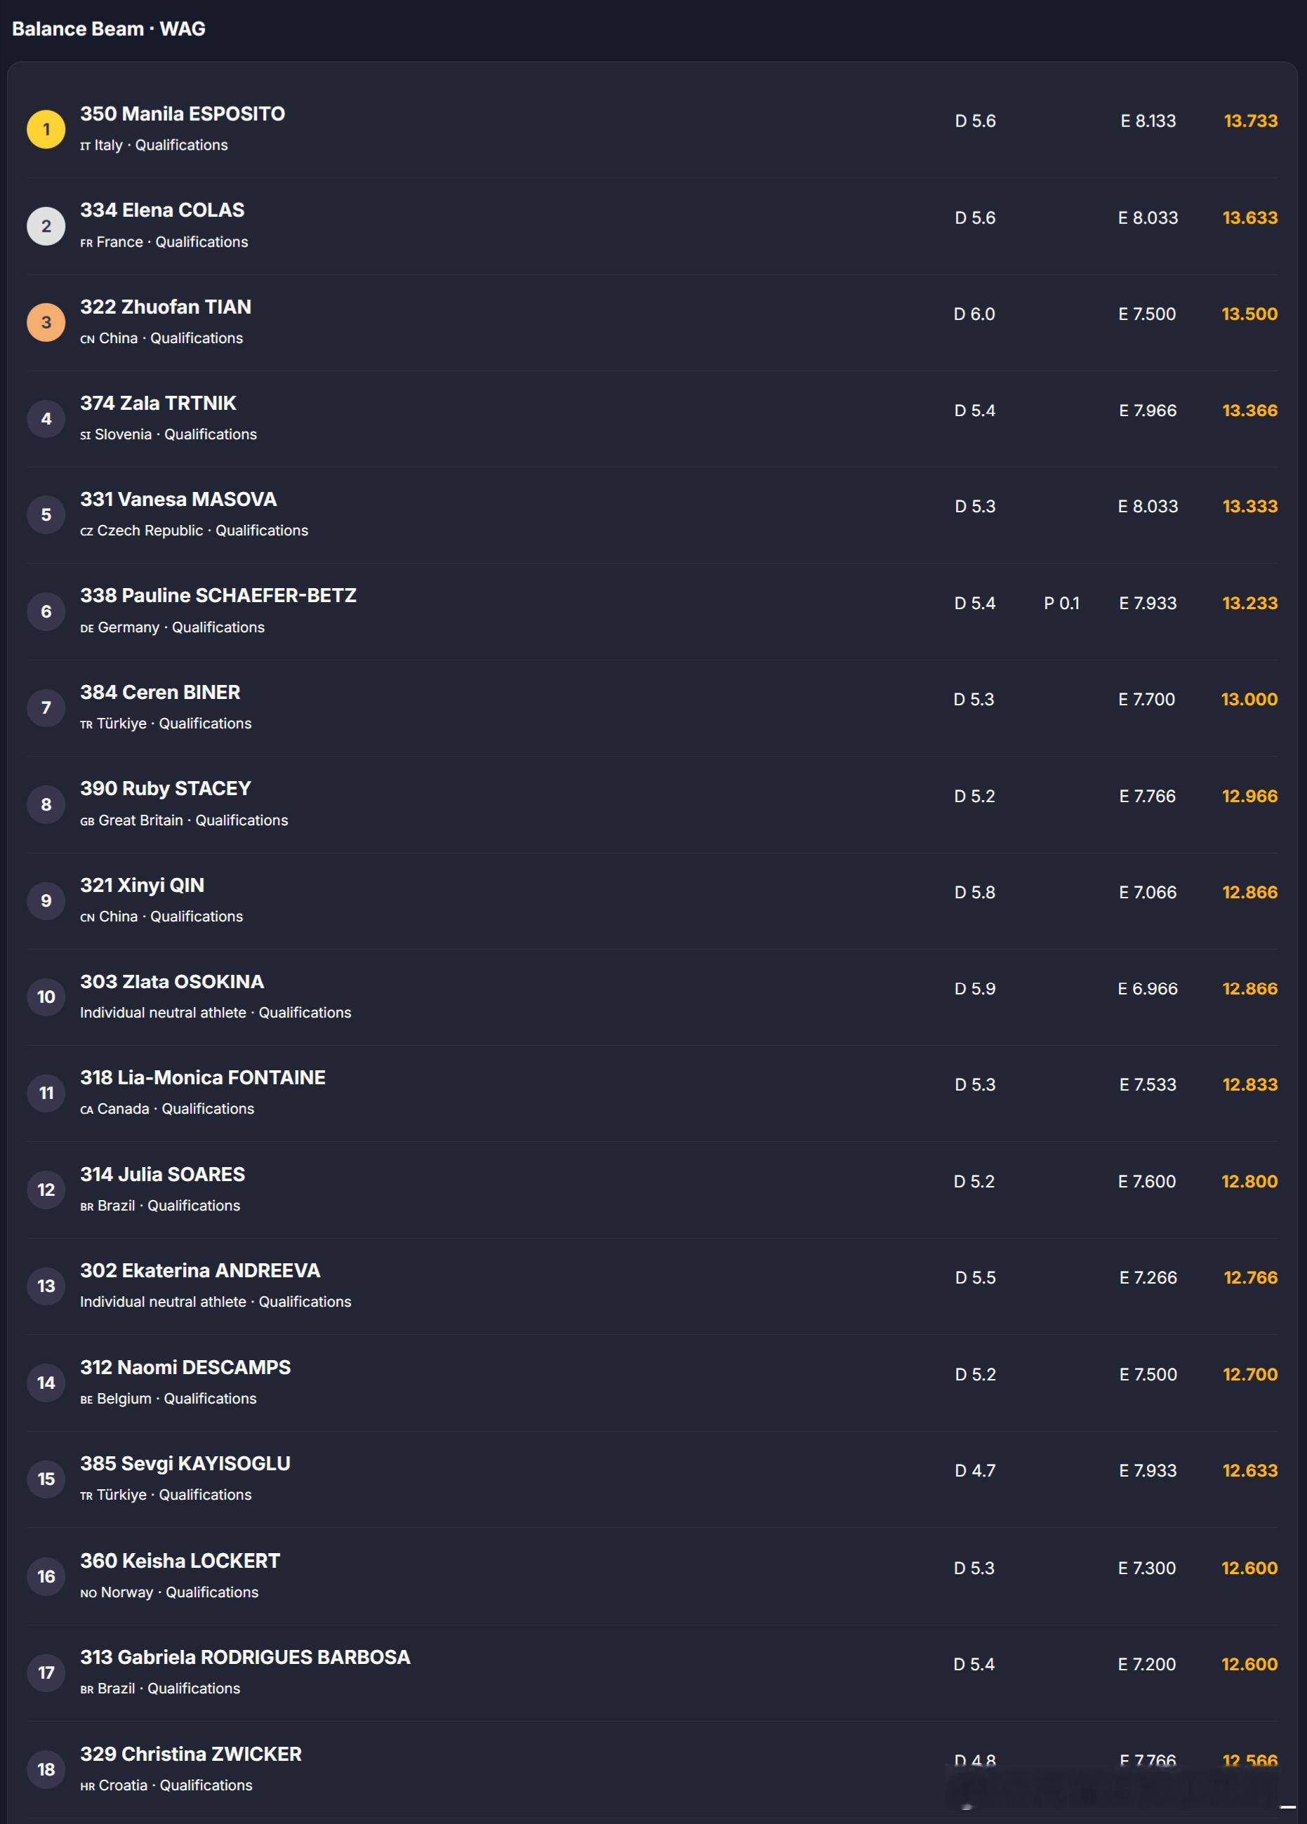
Task: Click the bronze rank 3 badge
Action: point(46,323)
